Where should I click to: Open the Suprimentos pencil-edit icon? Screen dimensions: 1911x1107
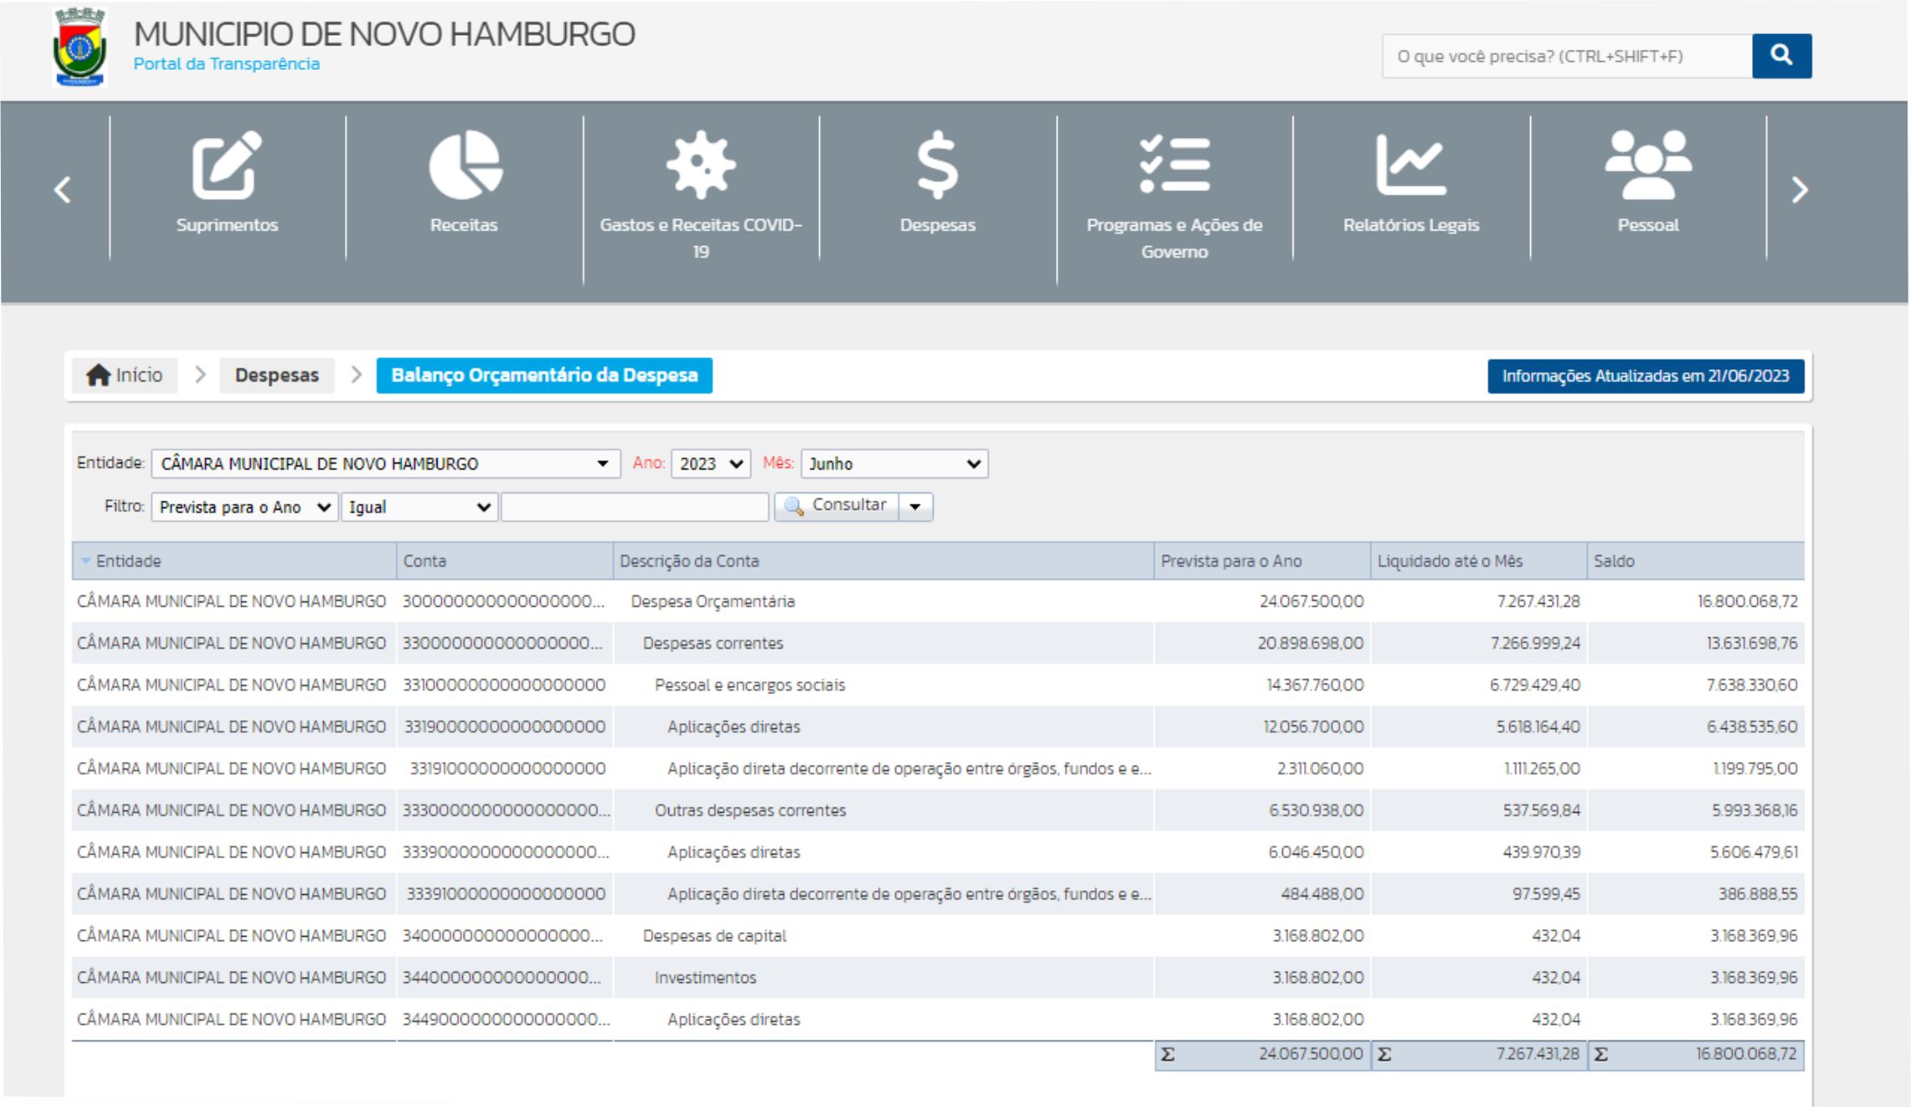[x=226, y=165]
